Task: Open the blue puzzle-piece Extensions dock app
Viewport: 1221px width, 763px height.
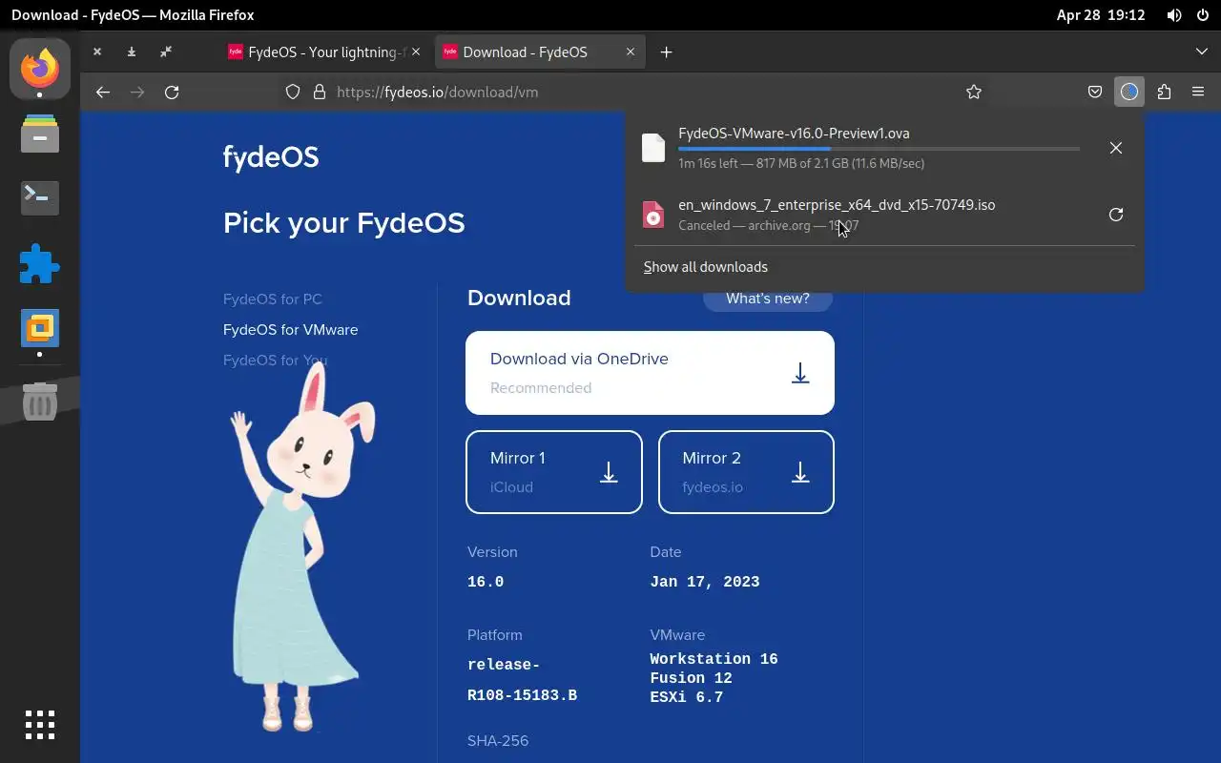Action: pyautogui.click(x=39, y=263)
